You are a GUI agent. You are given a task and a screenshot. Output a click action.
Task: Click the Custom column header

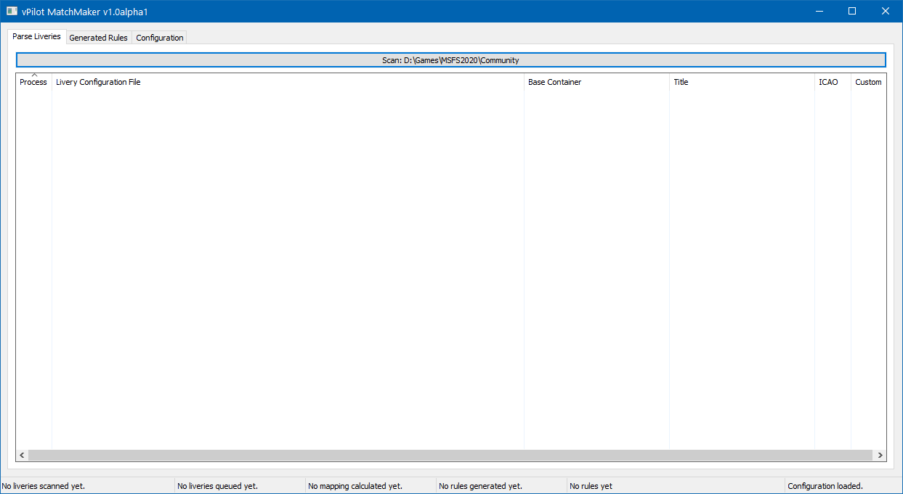(868, 82)
